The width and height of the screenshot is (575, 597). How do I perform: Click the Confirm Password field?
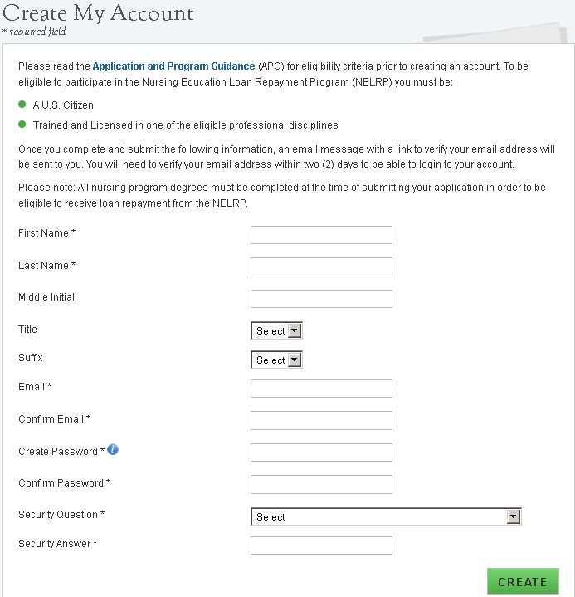click(x=321, y=484)
